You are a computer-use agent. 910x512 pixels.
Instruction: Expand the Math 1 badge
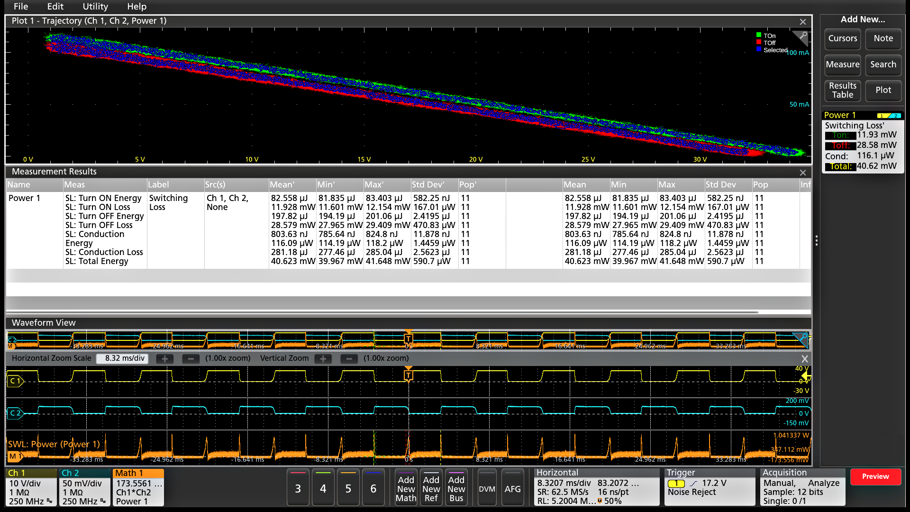(x=138, y=487)
